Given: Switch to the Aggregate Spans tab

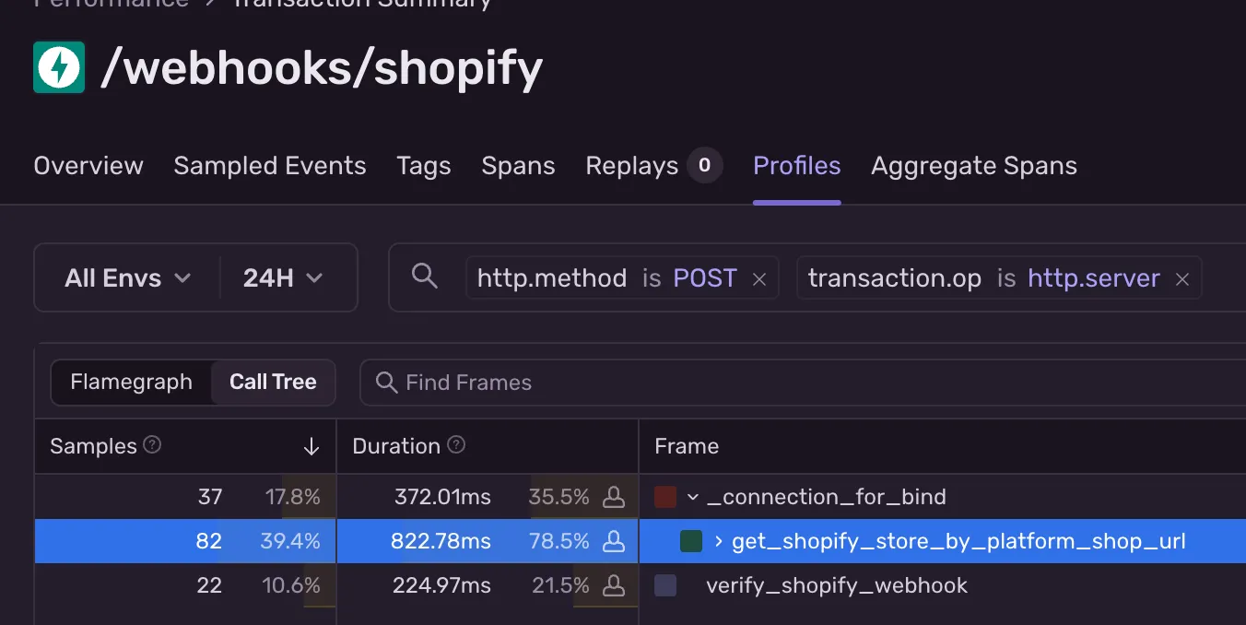Looking at the screenshot, I should tap(973, 166).
